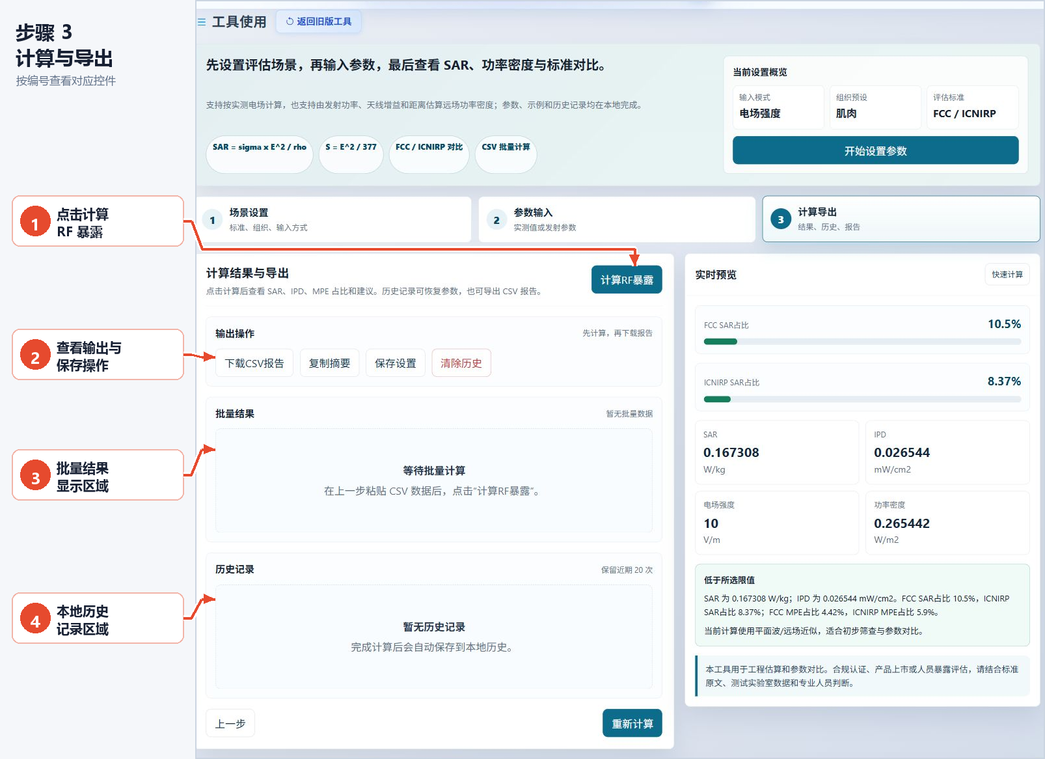Open step 1 场景设置 tab

click(333, 219)
